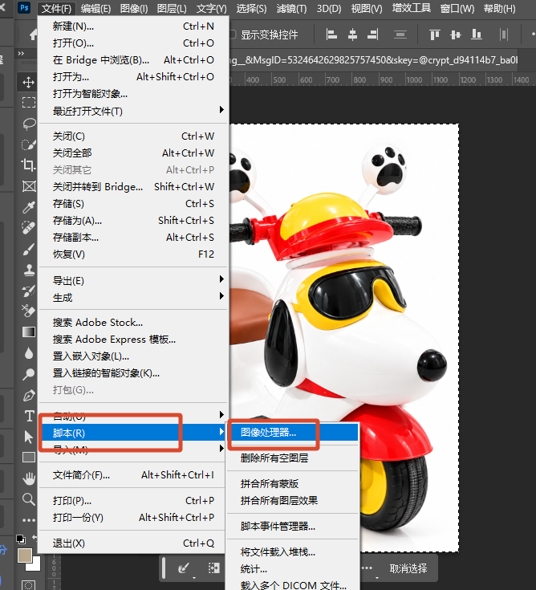Choose 搜索 Adobe Stock... item
Viewport: 536px width, 590px height.
(133, 323)
